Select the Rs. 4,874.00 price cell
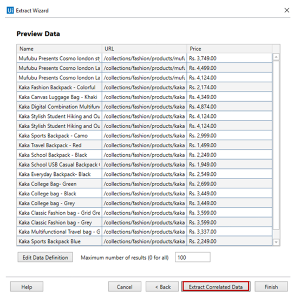Image resolution: width=300 pixels, height=296 pixels. click(x=230, y=107)
